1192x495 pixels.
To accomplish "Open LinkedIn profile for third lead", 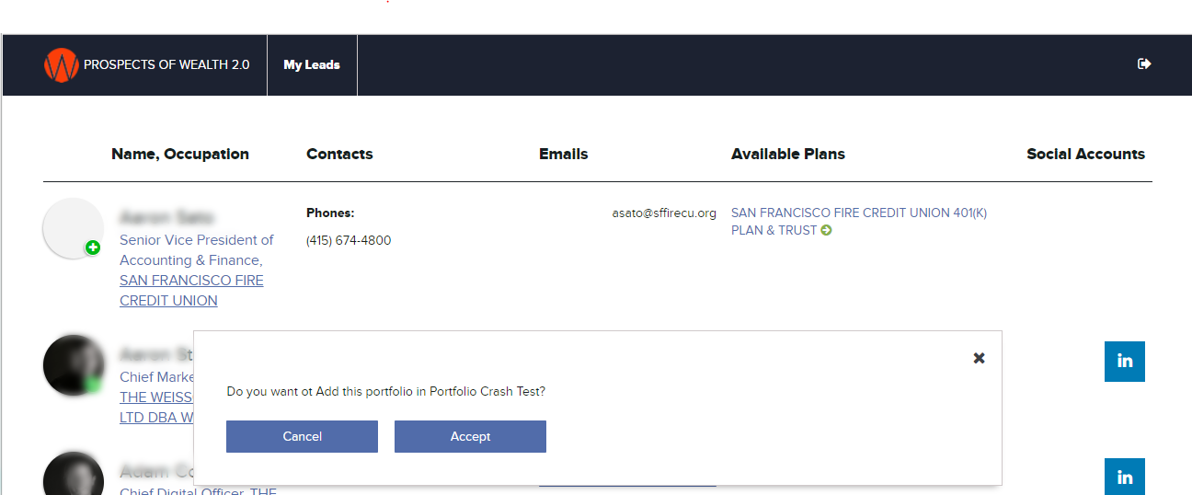I will pos(1124,477).
